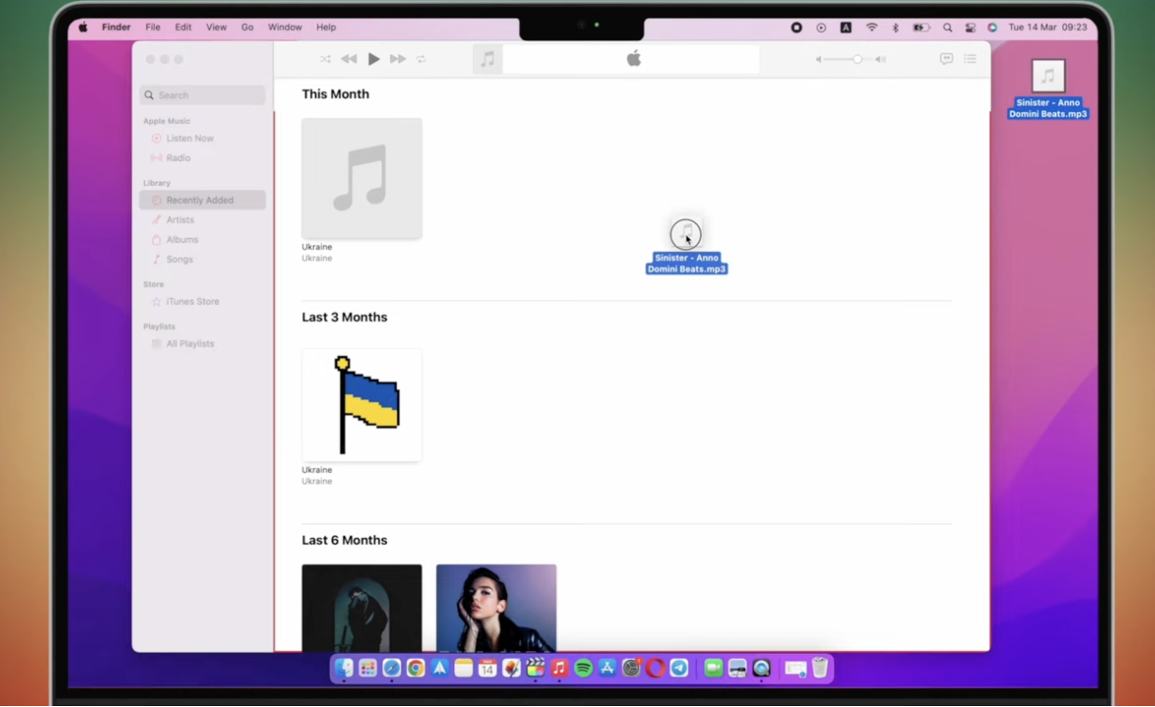Open Music app icon in Dock

(x=559, y=668)
